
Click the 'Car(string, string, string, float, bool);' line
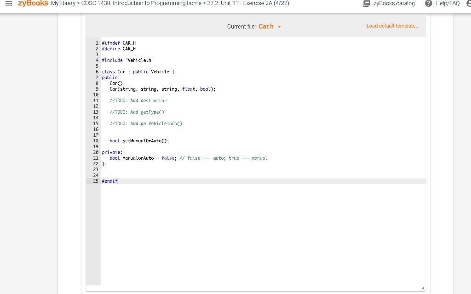coord(162,89)
